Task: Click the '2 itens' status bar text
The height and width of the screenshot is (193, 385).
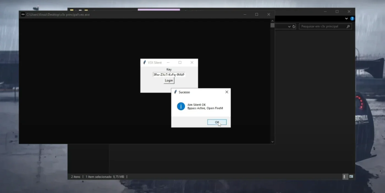Action: click(x=76, y=177)
